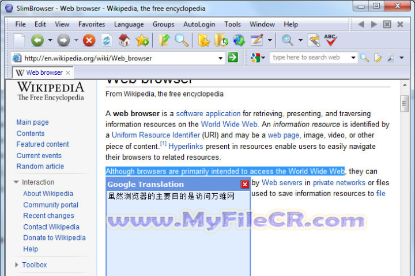This screenshot has width=415, height=276.
Task: Open the favorites folder star icon
Action: pyautogui.click(x=204, y=40)
